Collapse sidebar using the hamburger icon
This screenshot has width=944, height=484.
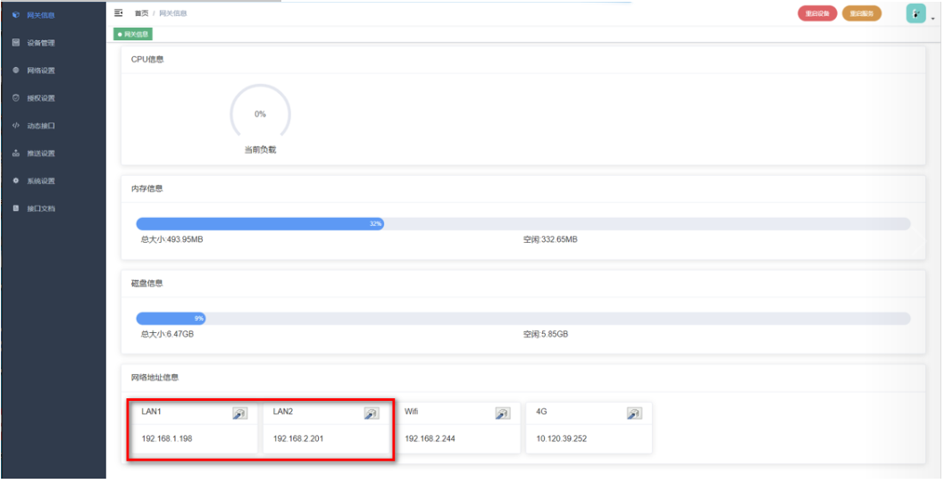coord(119,13)
